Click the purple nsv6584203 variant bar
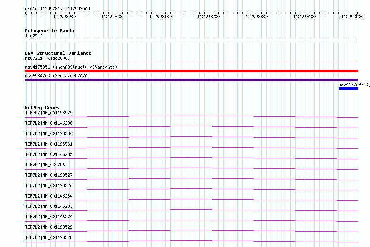 191,80
